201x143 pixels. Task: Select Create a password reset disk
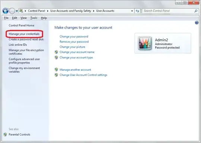point(26,39)
